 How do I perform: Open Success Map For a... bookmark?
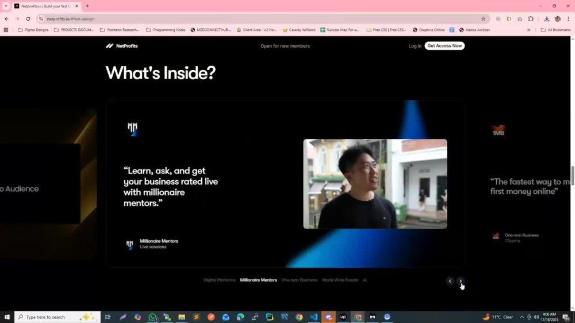(340, 30)
